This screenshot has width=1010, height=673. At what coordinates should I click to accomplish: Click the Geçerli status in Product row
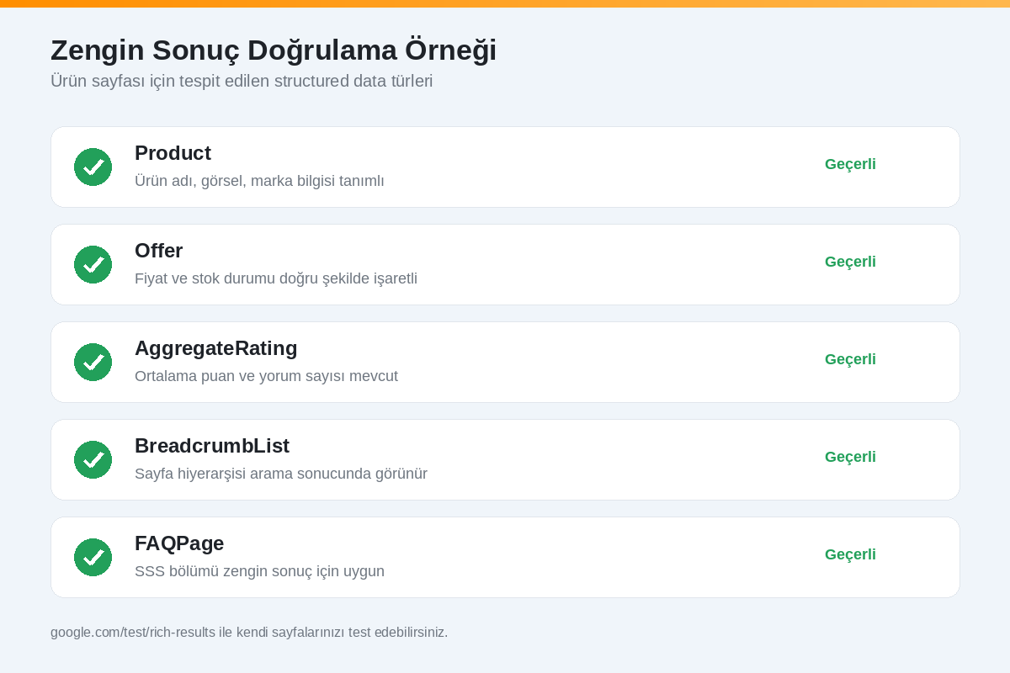(850, 164)
